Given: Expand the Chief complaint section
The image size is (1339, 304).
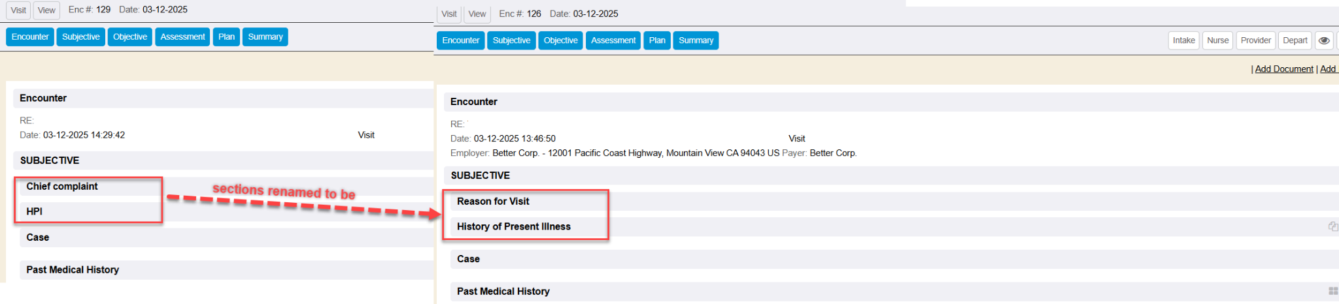Looking at the screenshot, I should (62, 187).
